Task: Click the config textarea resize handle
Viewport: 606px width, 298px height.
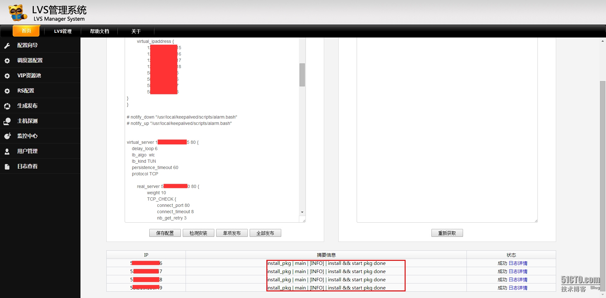Action: pos(304,220)
